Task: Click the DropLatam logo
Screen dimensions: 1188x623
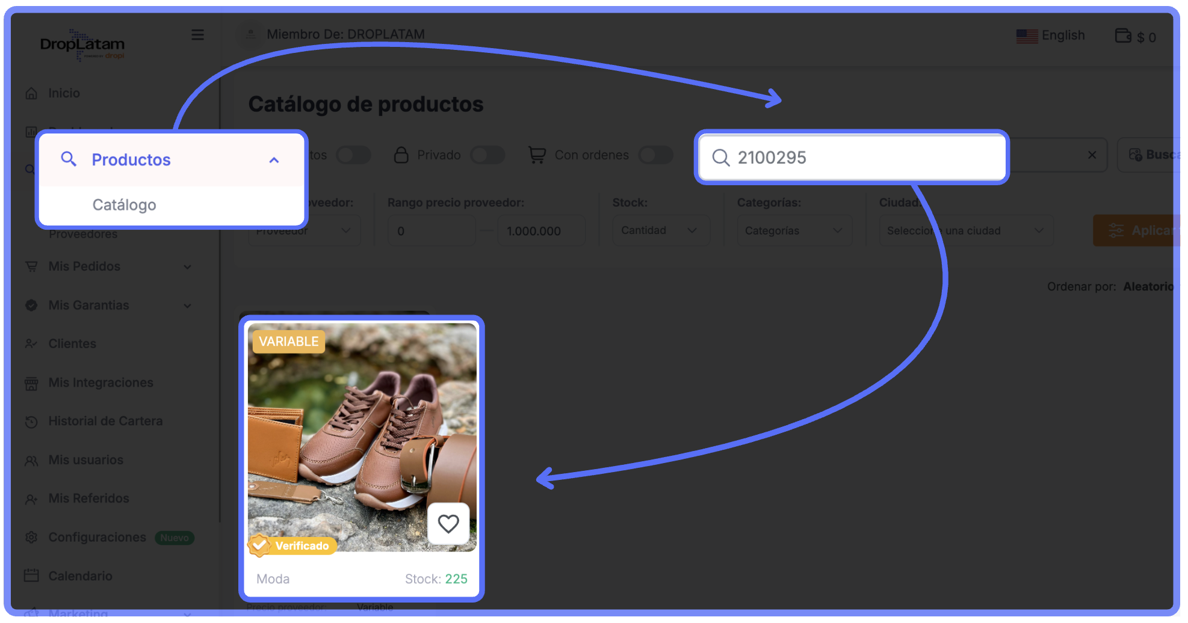Action: [82, 44]
